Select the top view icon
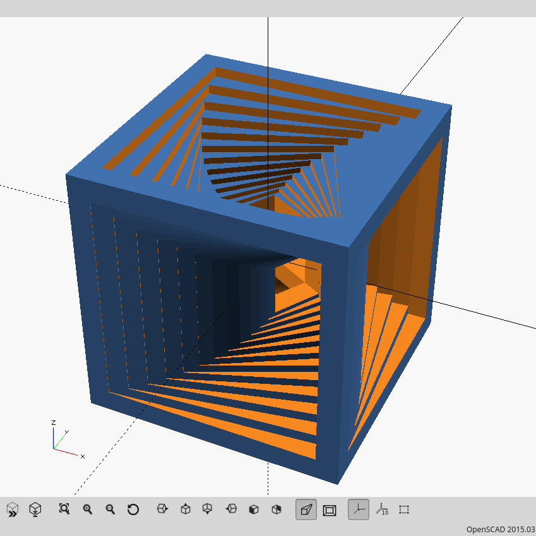This screenshot has height=536, width=536. 184,509
